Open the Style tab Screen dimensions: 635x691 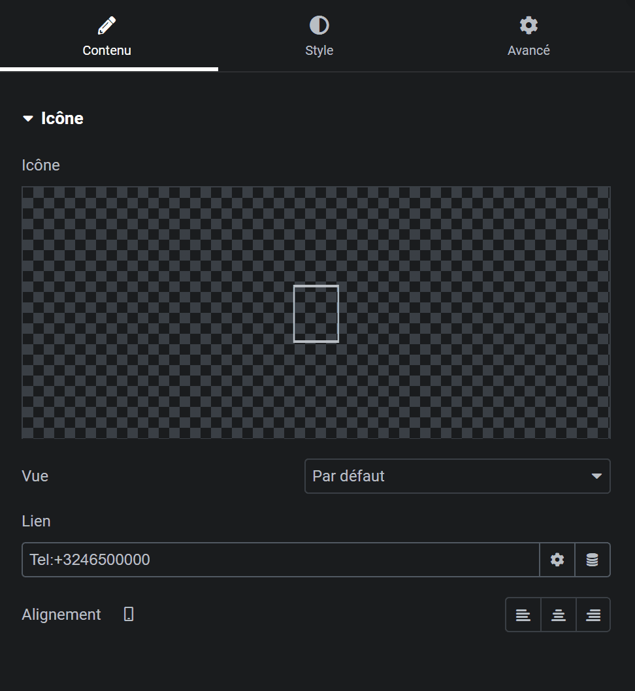(319, 36)
